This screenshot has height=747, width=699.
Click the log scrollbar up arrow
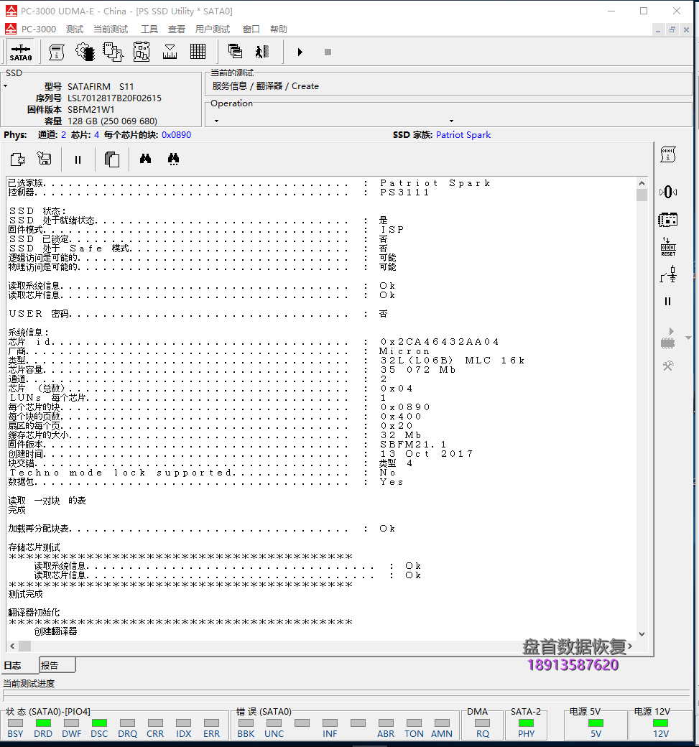(642, 183)
